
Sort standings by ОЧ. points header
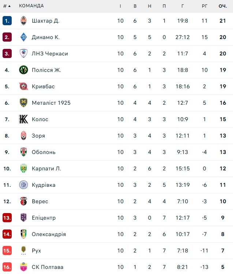[x=222, y=6]
